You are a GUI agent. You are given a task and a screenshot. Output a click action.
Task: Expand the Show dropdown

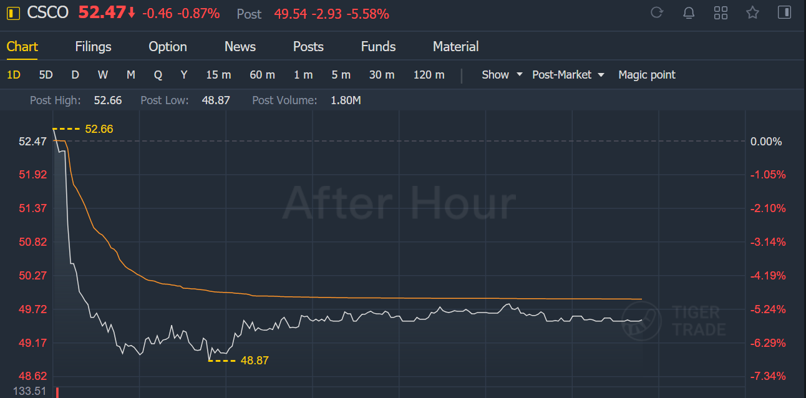click(x=502, y=75)
